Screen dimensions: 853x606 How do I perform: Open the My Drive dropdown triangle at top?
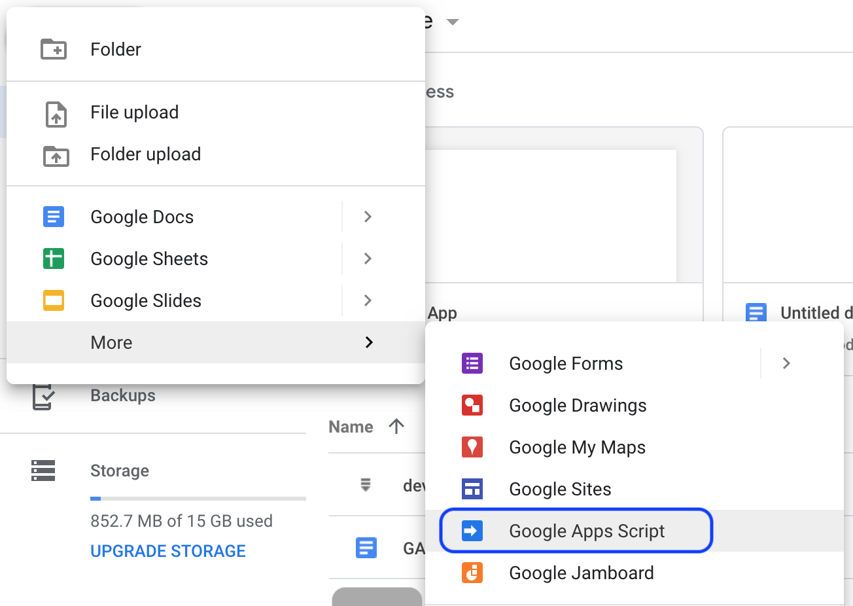click(x=452, y=22)
